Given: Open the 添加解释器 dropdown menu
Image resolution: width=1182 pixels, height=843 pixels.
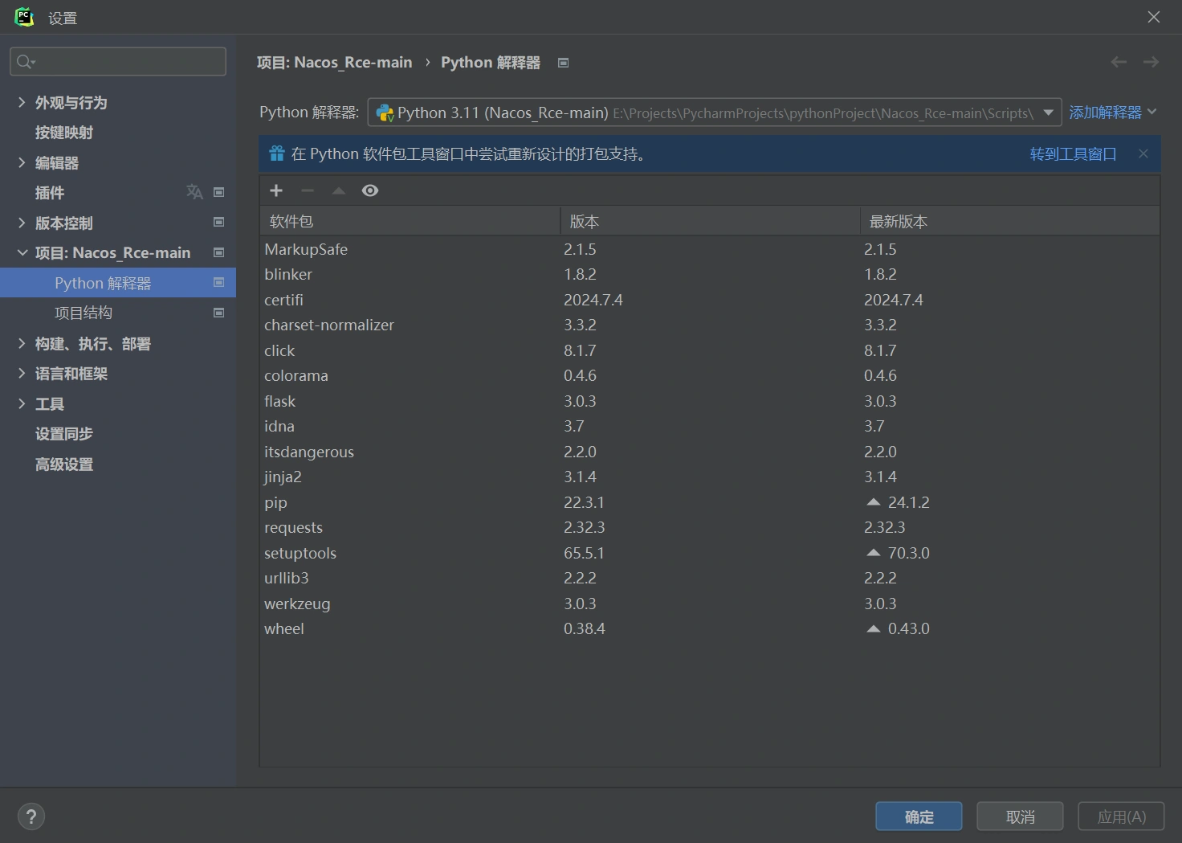Looking at the screenshot, I should point(1112,113).
